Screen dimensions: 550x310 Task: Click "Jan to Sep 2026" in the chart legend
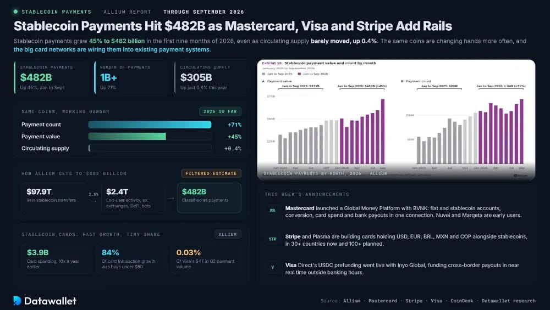tap(315, 74)
